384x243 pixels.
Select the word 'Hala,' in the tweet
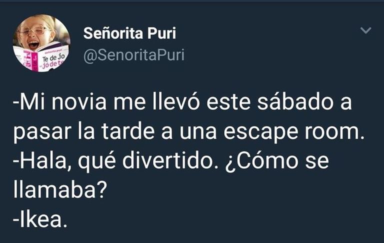43,160
